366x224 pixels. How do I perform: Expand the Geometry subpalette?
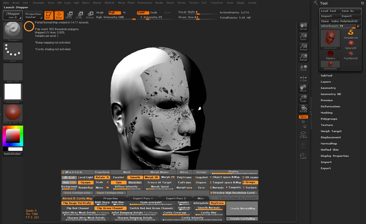point(328,88)
